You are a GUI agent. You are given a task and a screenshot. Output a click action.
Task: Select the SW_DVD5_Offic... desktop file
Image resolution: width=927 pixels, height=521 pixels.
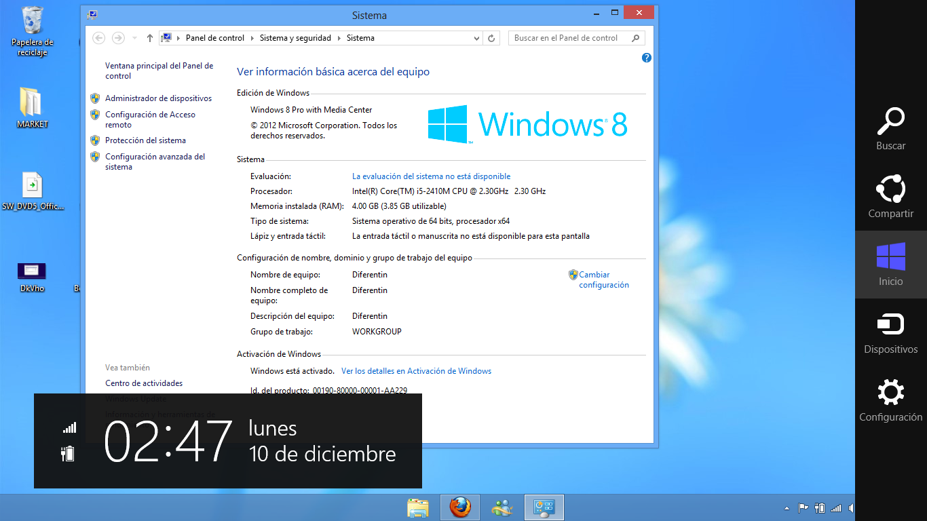(33, 191)
